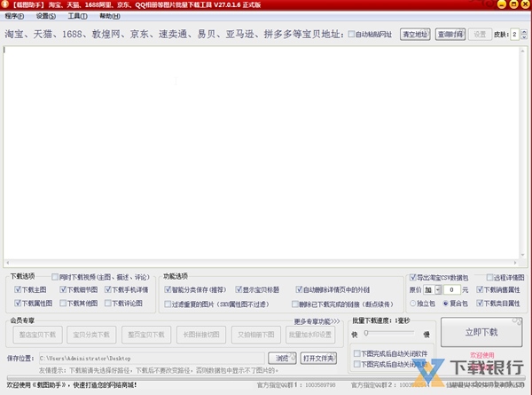
Task: Click 长图拼接切图 button
Action: 201,335
